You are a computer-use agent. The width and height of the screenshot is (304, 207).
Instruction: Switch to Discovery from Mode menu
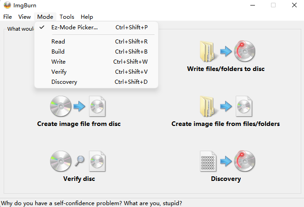click(x=64, y=82)
